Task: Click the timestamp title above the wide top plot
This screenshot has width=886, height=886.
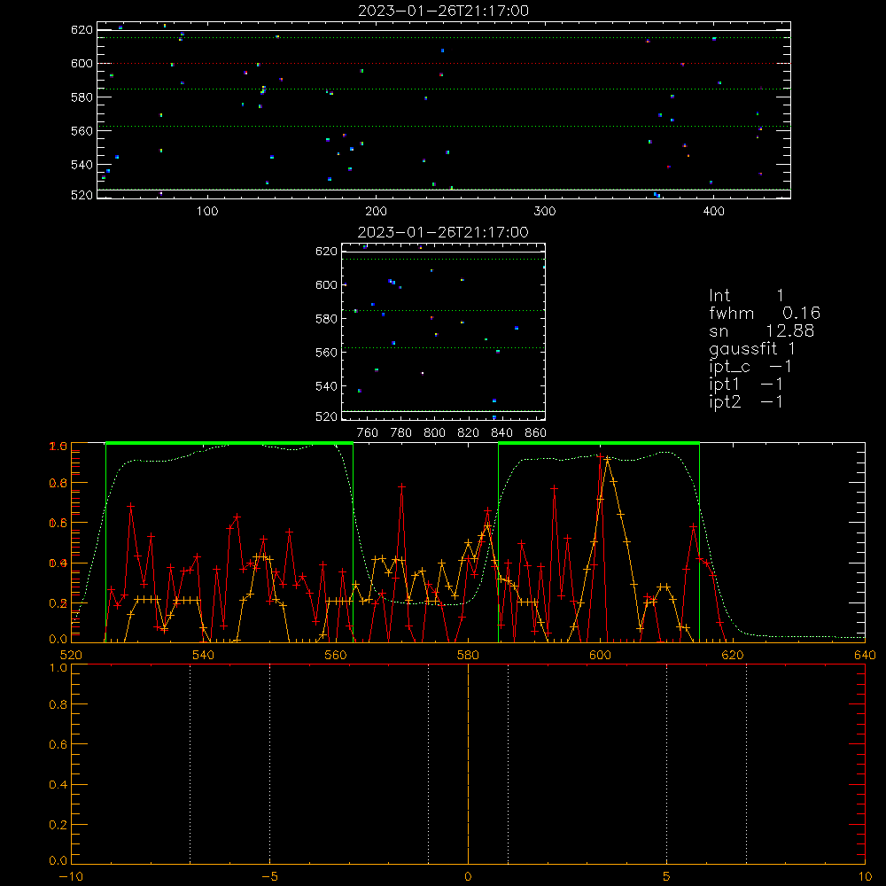Action: [x=444, y=11]
